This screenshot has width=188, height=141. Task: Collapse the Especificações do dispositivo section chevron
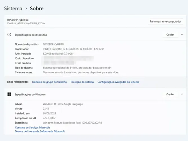pos(182,35)
